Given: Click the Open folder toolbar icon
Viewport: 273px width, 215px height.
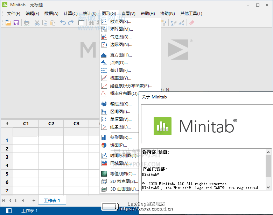Looking at the screenshot, I should pos(8,23).
